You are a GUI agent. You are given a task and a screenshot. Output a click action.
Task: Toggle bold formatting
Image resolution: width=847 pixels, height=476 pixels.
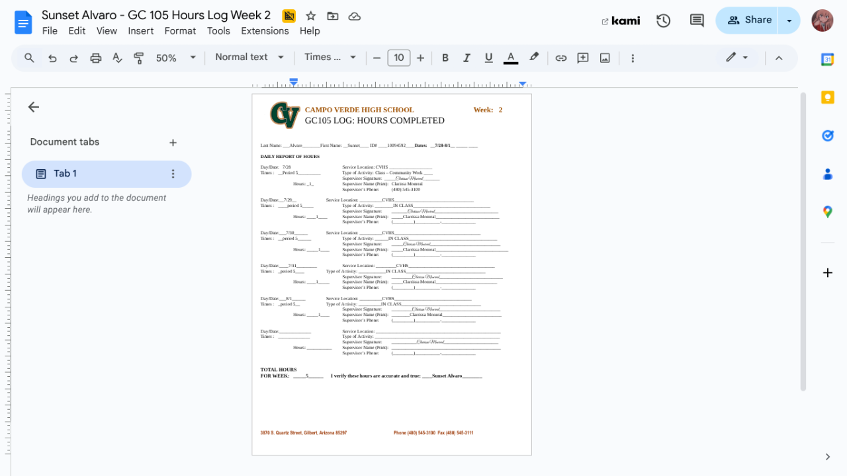click(445, 58)
